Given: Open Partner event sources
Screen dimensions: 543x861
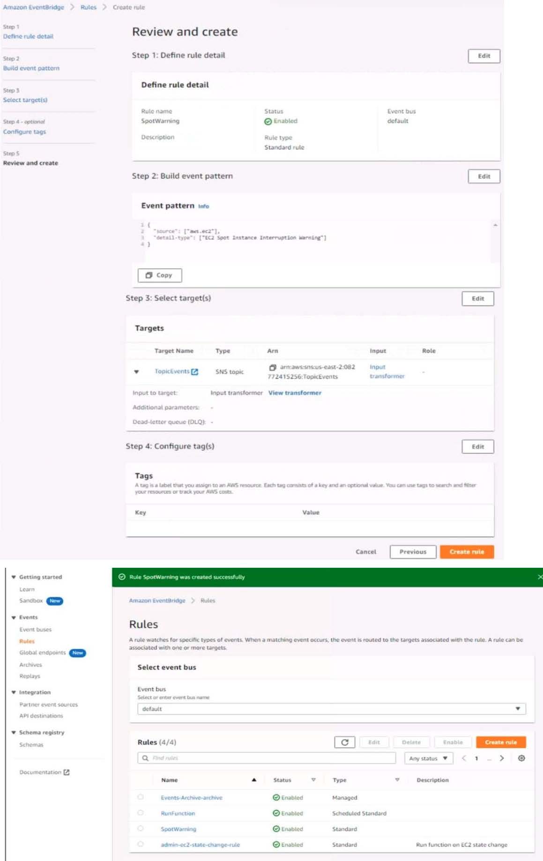Looking at the screenshot, I should coord(49,705).
